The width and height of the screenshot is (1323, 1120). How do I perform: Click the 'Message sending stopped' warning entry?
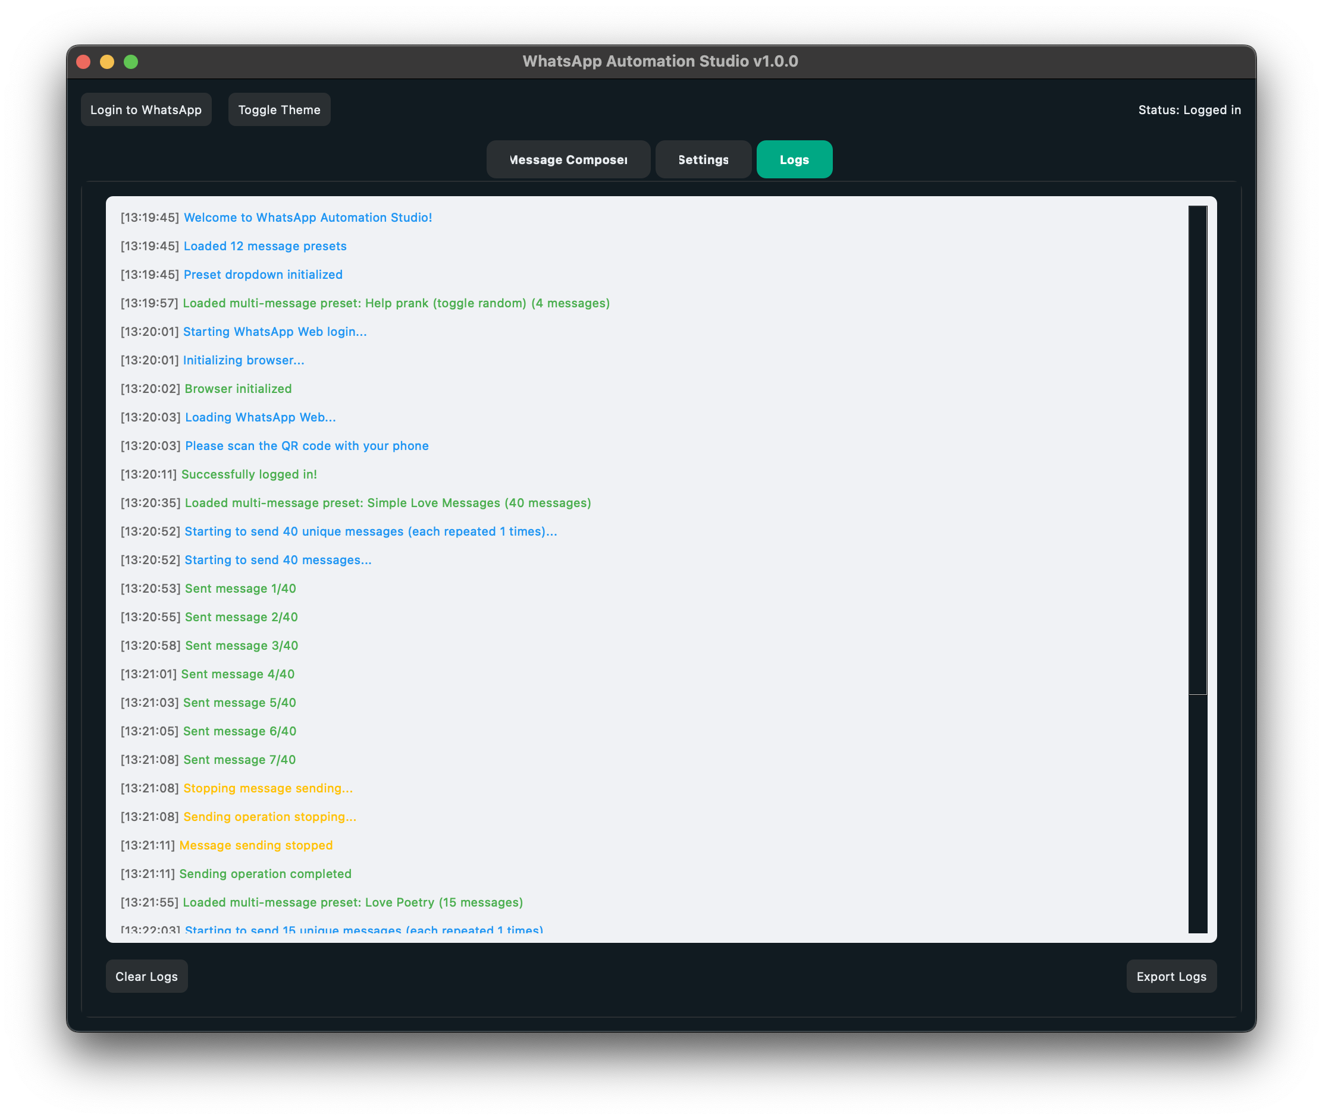pos(226,845)
